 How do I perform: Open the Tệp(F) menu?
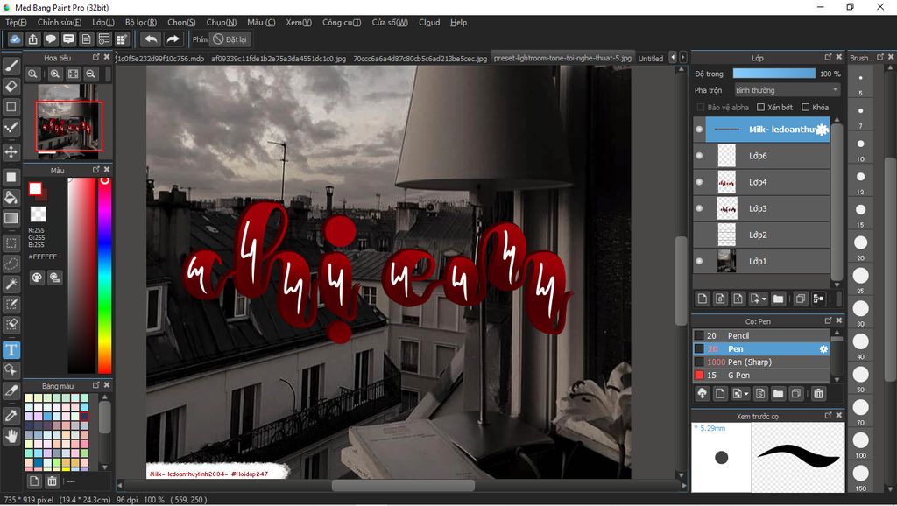pos(16,22)
